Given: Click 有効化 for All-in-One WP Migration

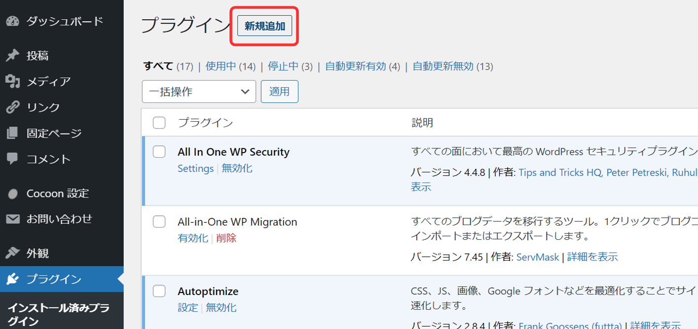Looking at the screenshot, I should tap(192, 238).
